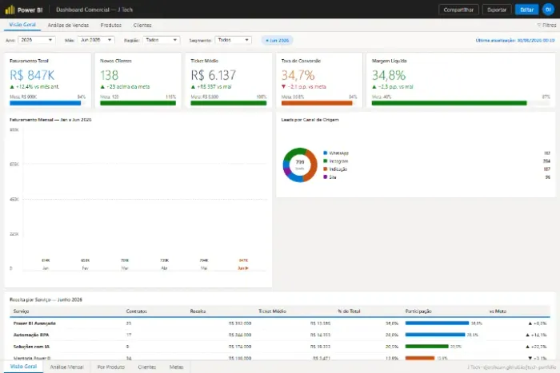Click the Power BI Avançado participation bar

437,323
